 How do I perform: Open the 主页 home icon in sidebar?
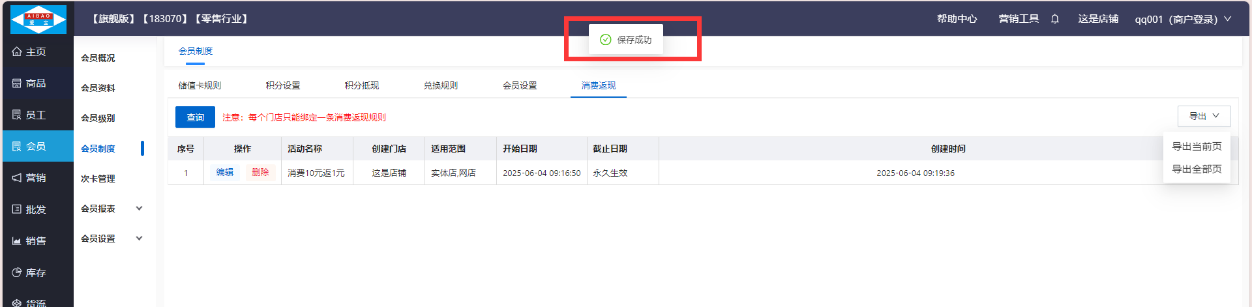click(x=17, y=51)
